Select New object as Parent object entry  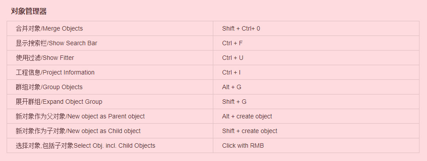click(x=80, y=117)
